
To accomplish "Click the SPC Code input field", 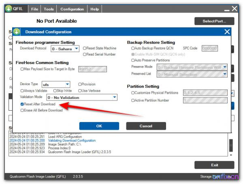I will click(x=210, y=48).
